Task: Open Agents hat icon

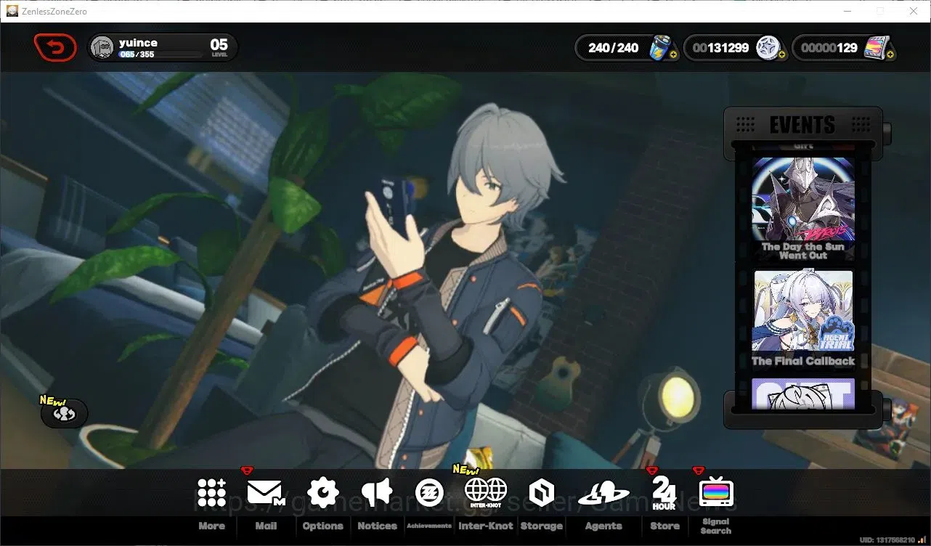Action: pyautogui.click(x=603, y=494)
